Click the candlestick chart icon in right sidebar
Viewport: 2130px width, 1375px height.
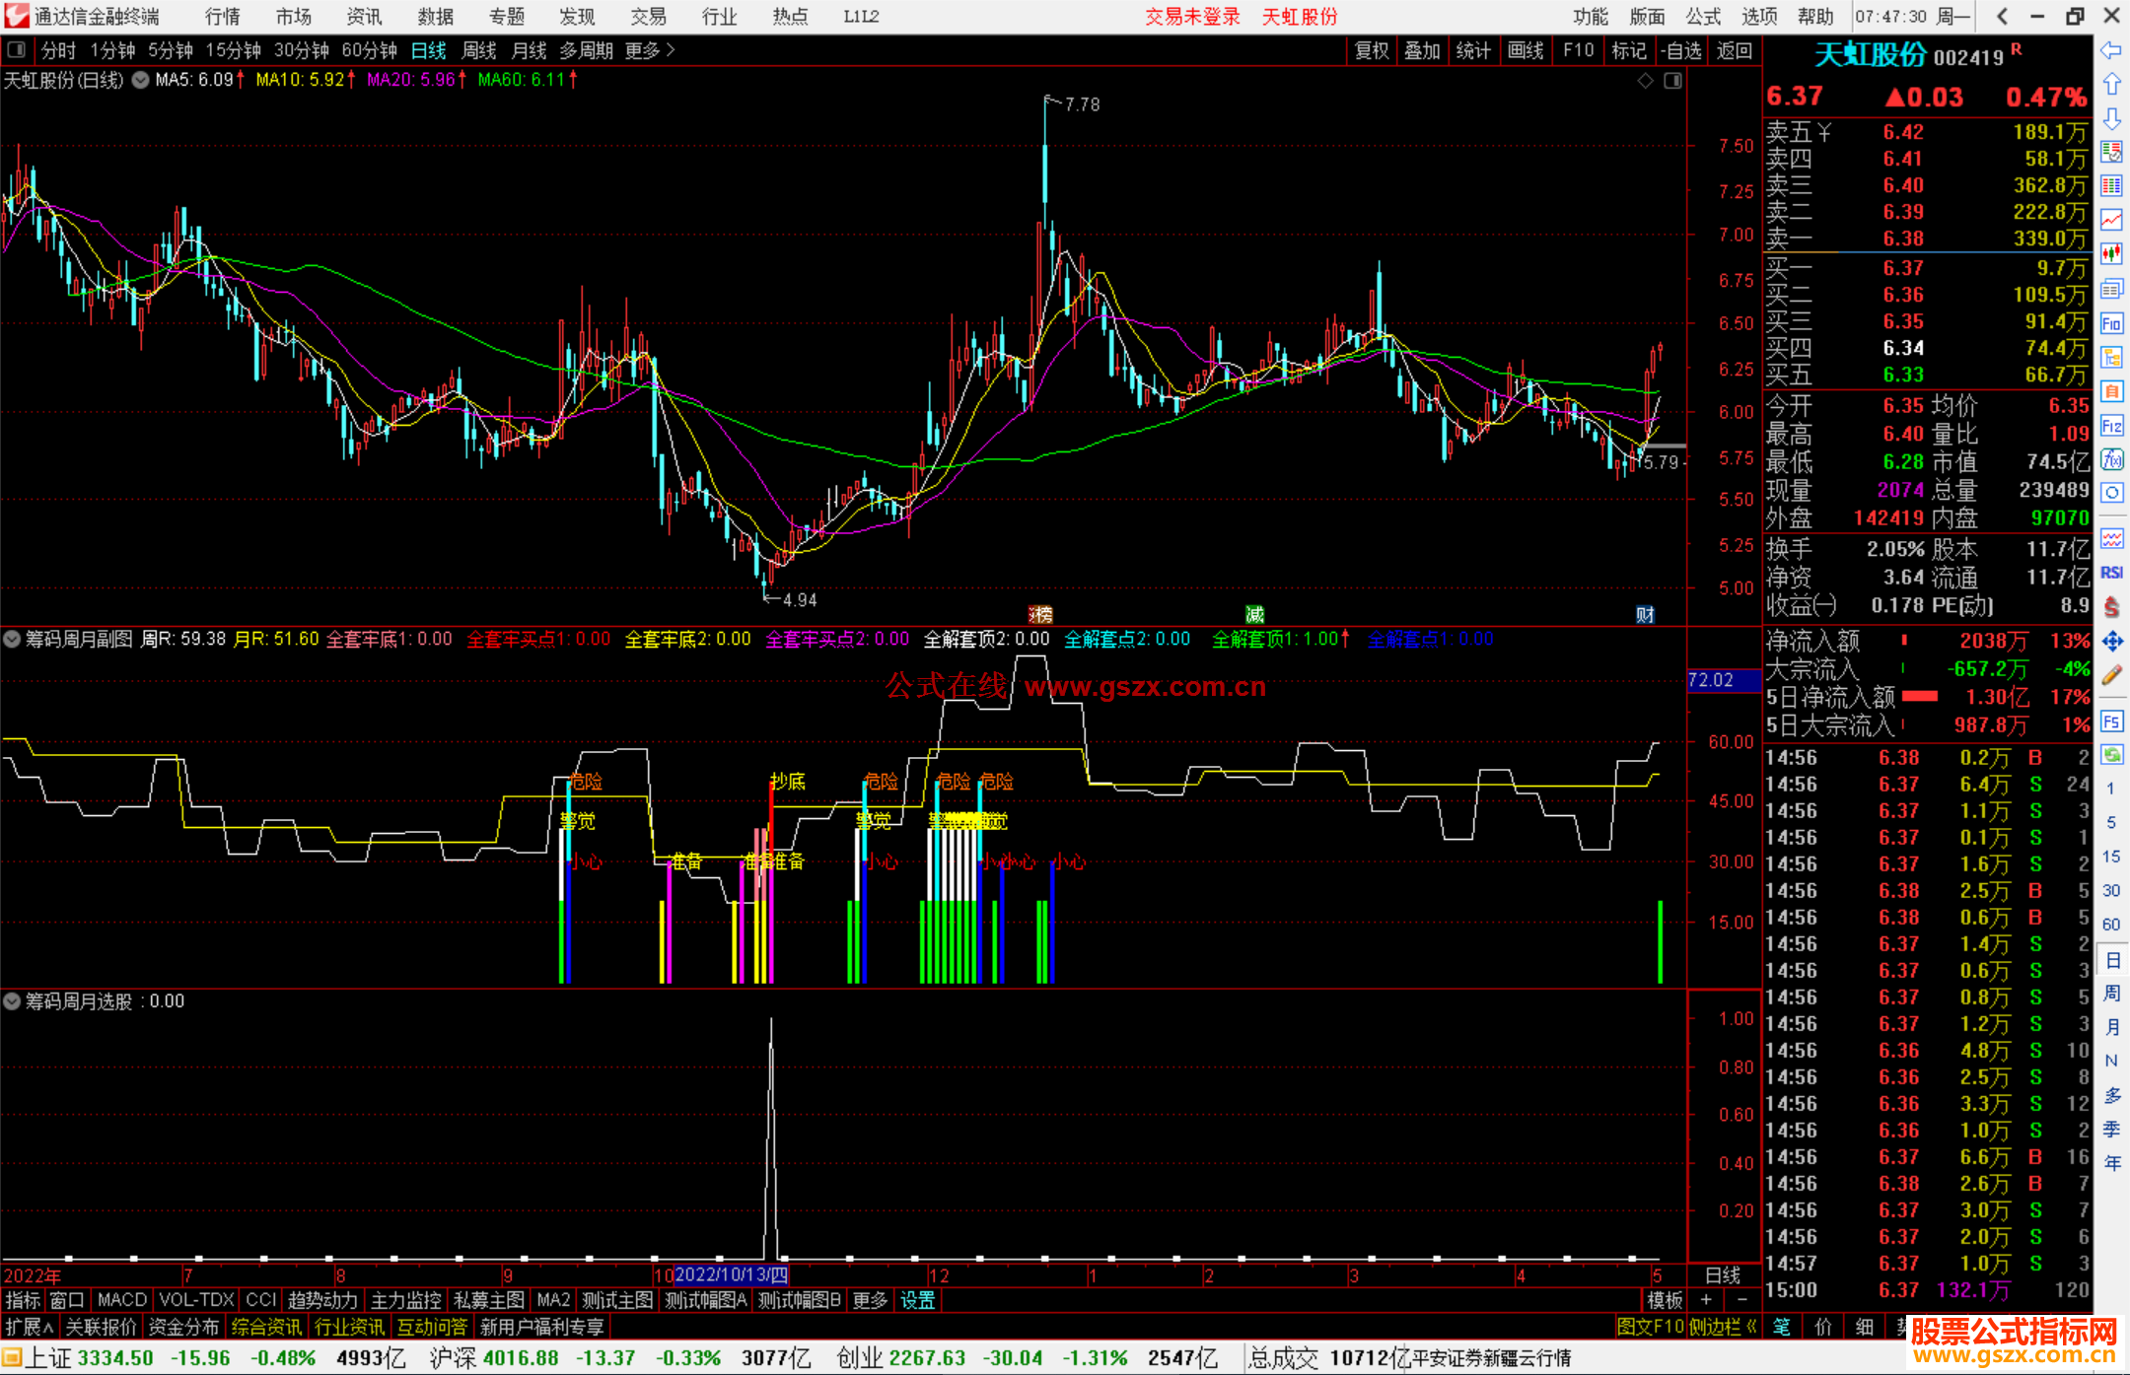[x=2111, y=253]
